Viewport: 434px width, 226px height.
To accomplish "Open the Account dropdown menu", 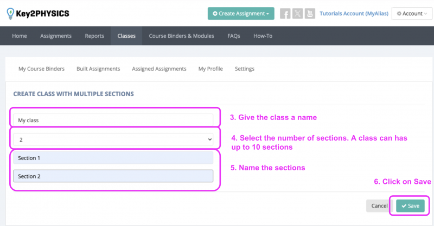I will point(412,14).
